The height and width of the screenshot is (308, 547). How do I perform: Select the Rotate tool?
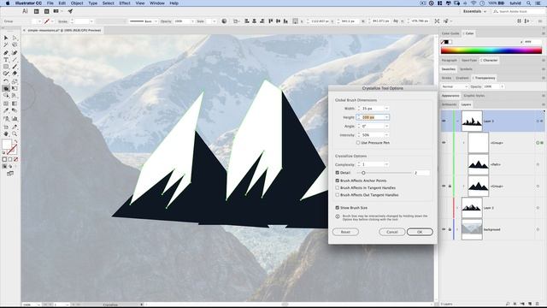click(6, 81)
